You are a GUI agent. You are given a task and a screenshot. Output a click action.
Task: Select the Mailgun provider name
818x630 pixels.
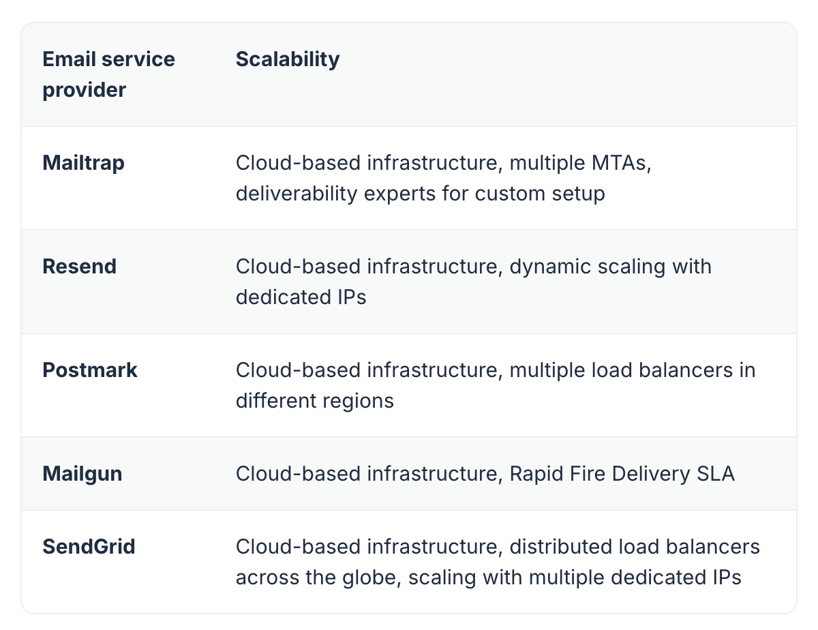click(x=82, y=474)
